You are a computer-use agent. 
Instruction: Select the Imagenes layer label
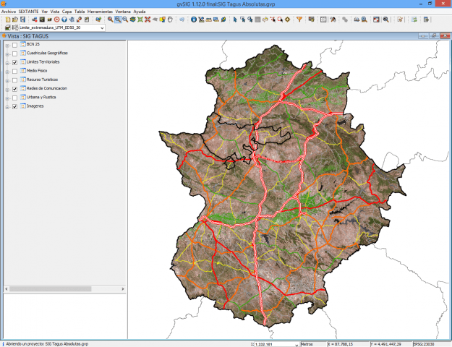[x=35, y=106]
